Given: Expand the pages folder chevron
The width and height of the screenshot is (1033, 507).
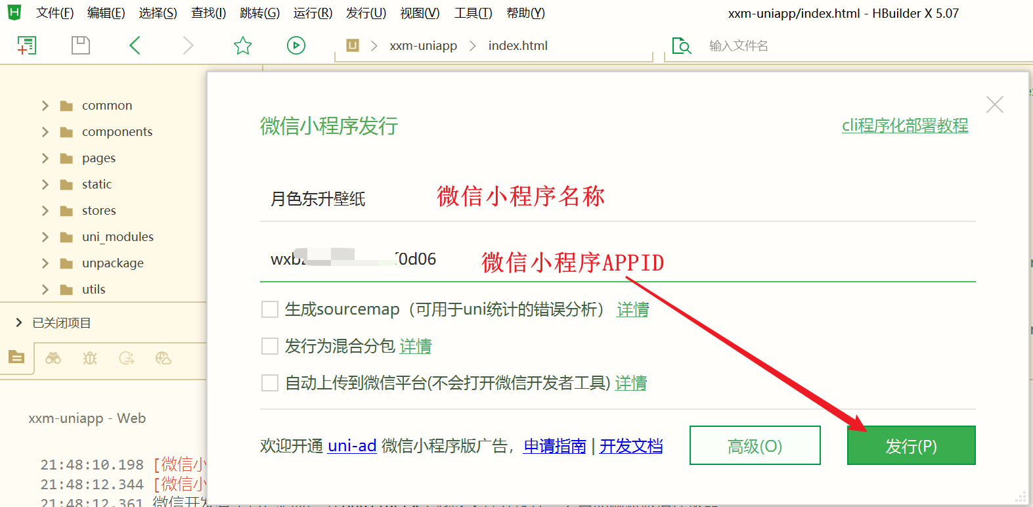Looking at the screenshot, I should pyautogui.click(x=45, y=158).
